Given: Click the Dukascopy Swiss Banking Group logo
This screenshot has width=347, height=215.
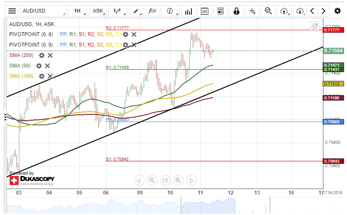Looking at the screenshot, I should pos(32,181).
